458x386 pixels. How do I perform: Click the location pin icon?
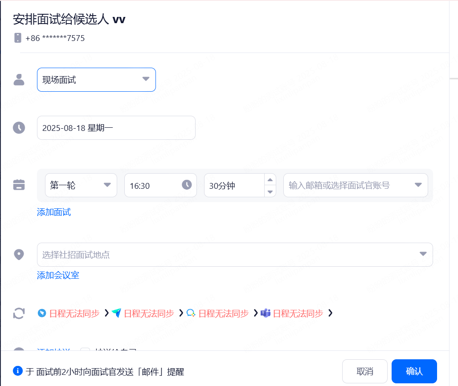tap(19, 255)
